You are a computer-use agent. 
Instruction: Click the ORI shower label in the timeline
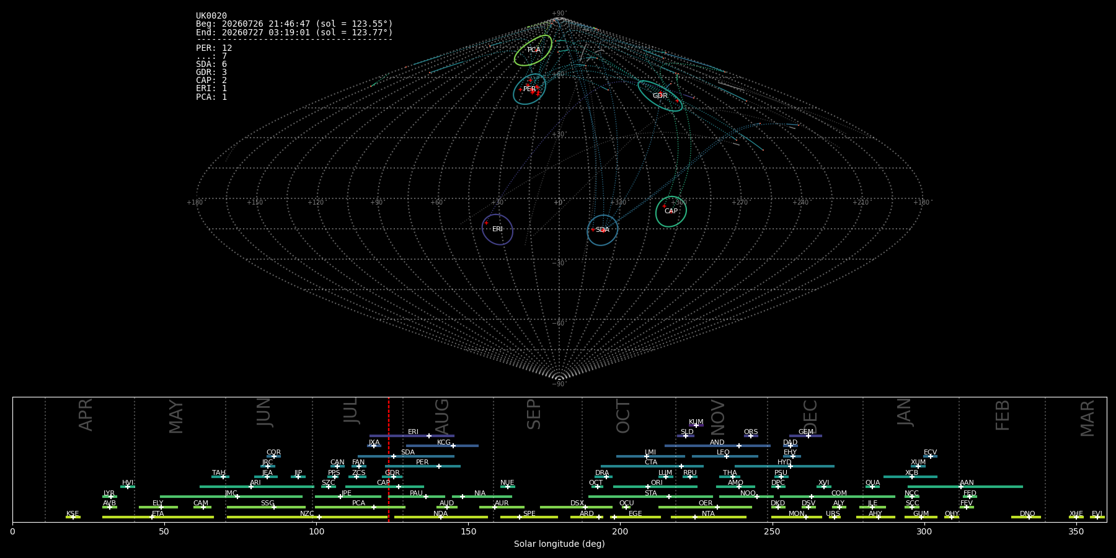pos(657,483)
